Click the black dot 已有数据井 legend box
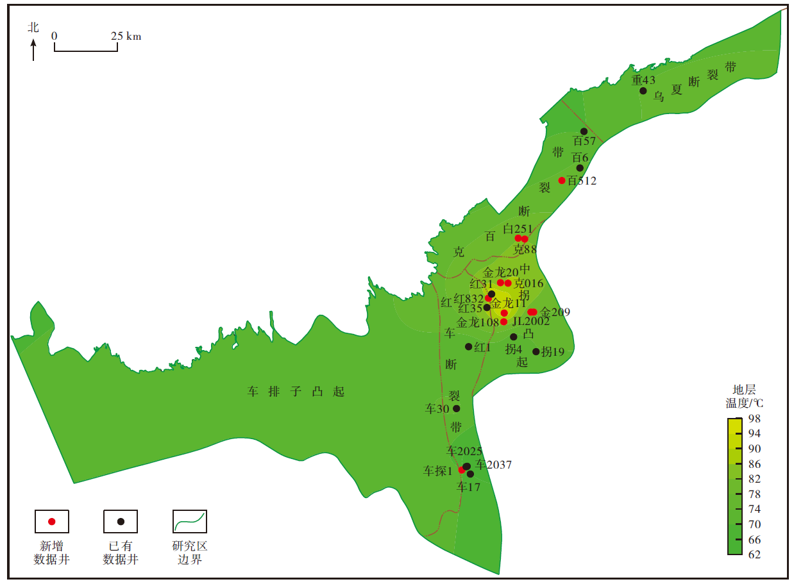 point(121,521)
